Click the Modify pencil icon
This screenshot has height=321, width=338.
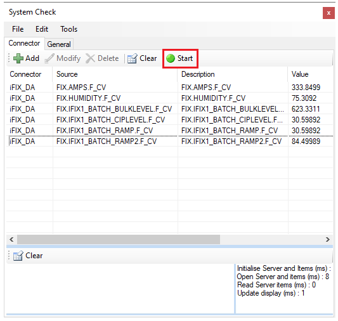pyautogui.click(x=49, y=58)
